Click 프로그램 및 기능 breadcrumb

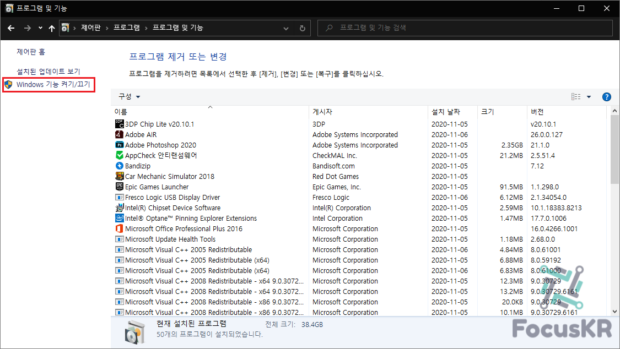pos(178,28)
